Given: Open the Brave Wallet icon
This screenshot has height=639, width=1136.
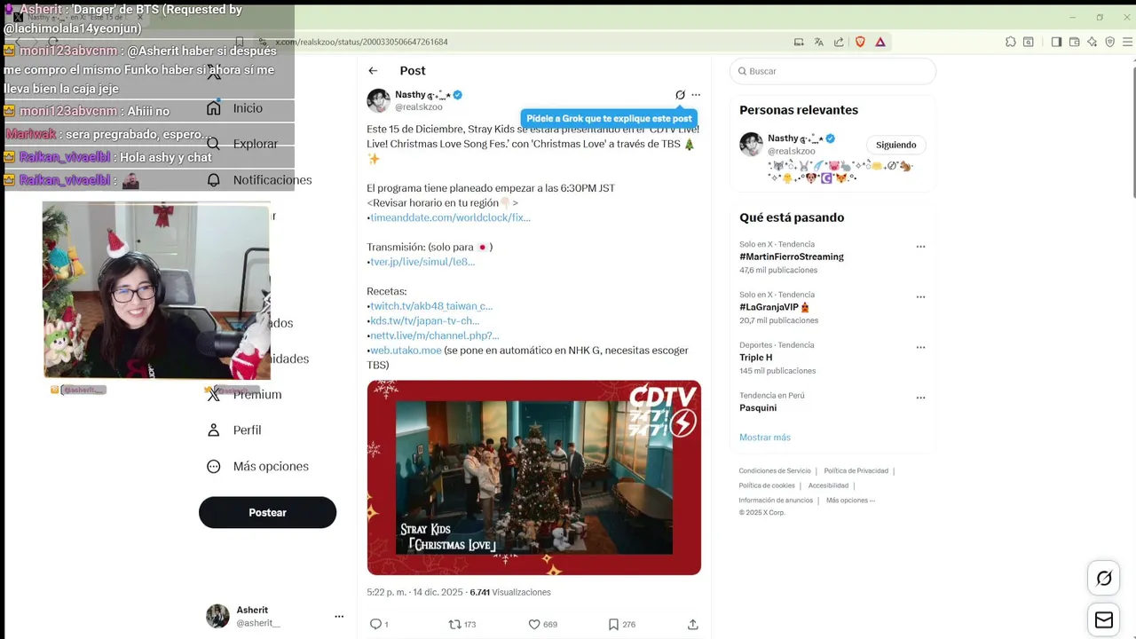Looking at the screenshot, I should 1074,42.
